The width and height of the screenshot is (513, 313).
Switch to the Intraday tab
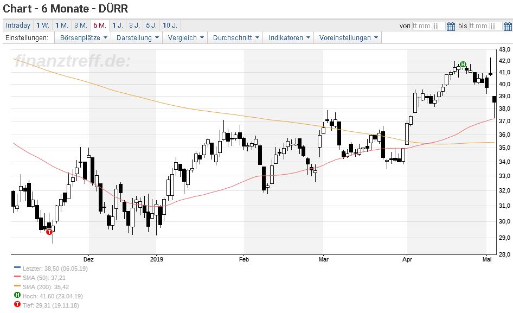tap(18, 25)
